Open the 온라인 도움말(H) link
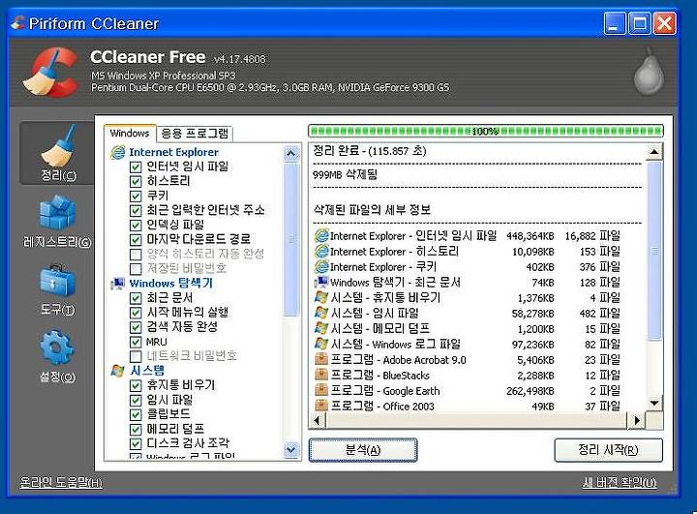Image resolution: width=697 pixels, height=514 pixels. [61, 482]
